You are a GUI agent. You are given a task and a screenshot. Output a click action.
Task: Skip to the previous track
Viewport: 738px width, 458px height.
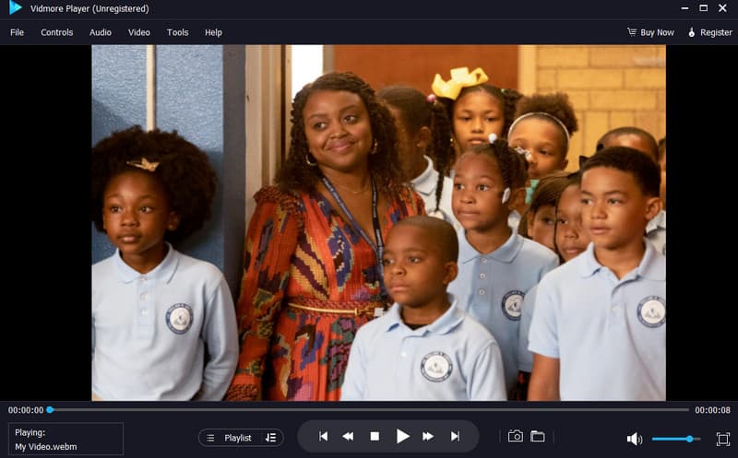[x=323, y=437]
